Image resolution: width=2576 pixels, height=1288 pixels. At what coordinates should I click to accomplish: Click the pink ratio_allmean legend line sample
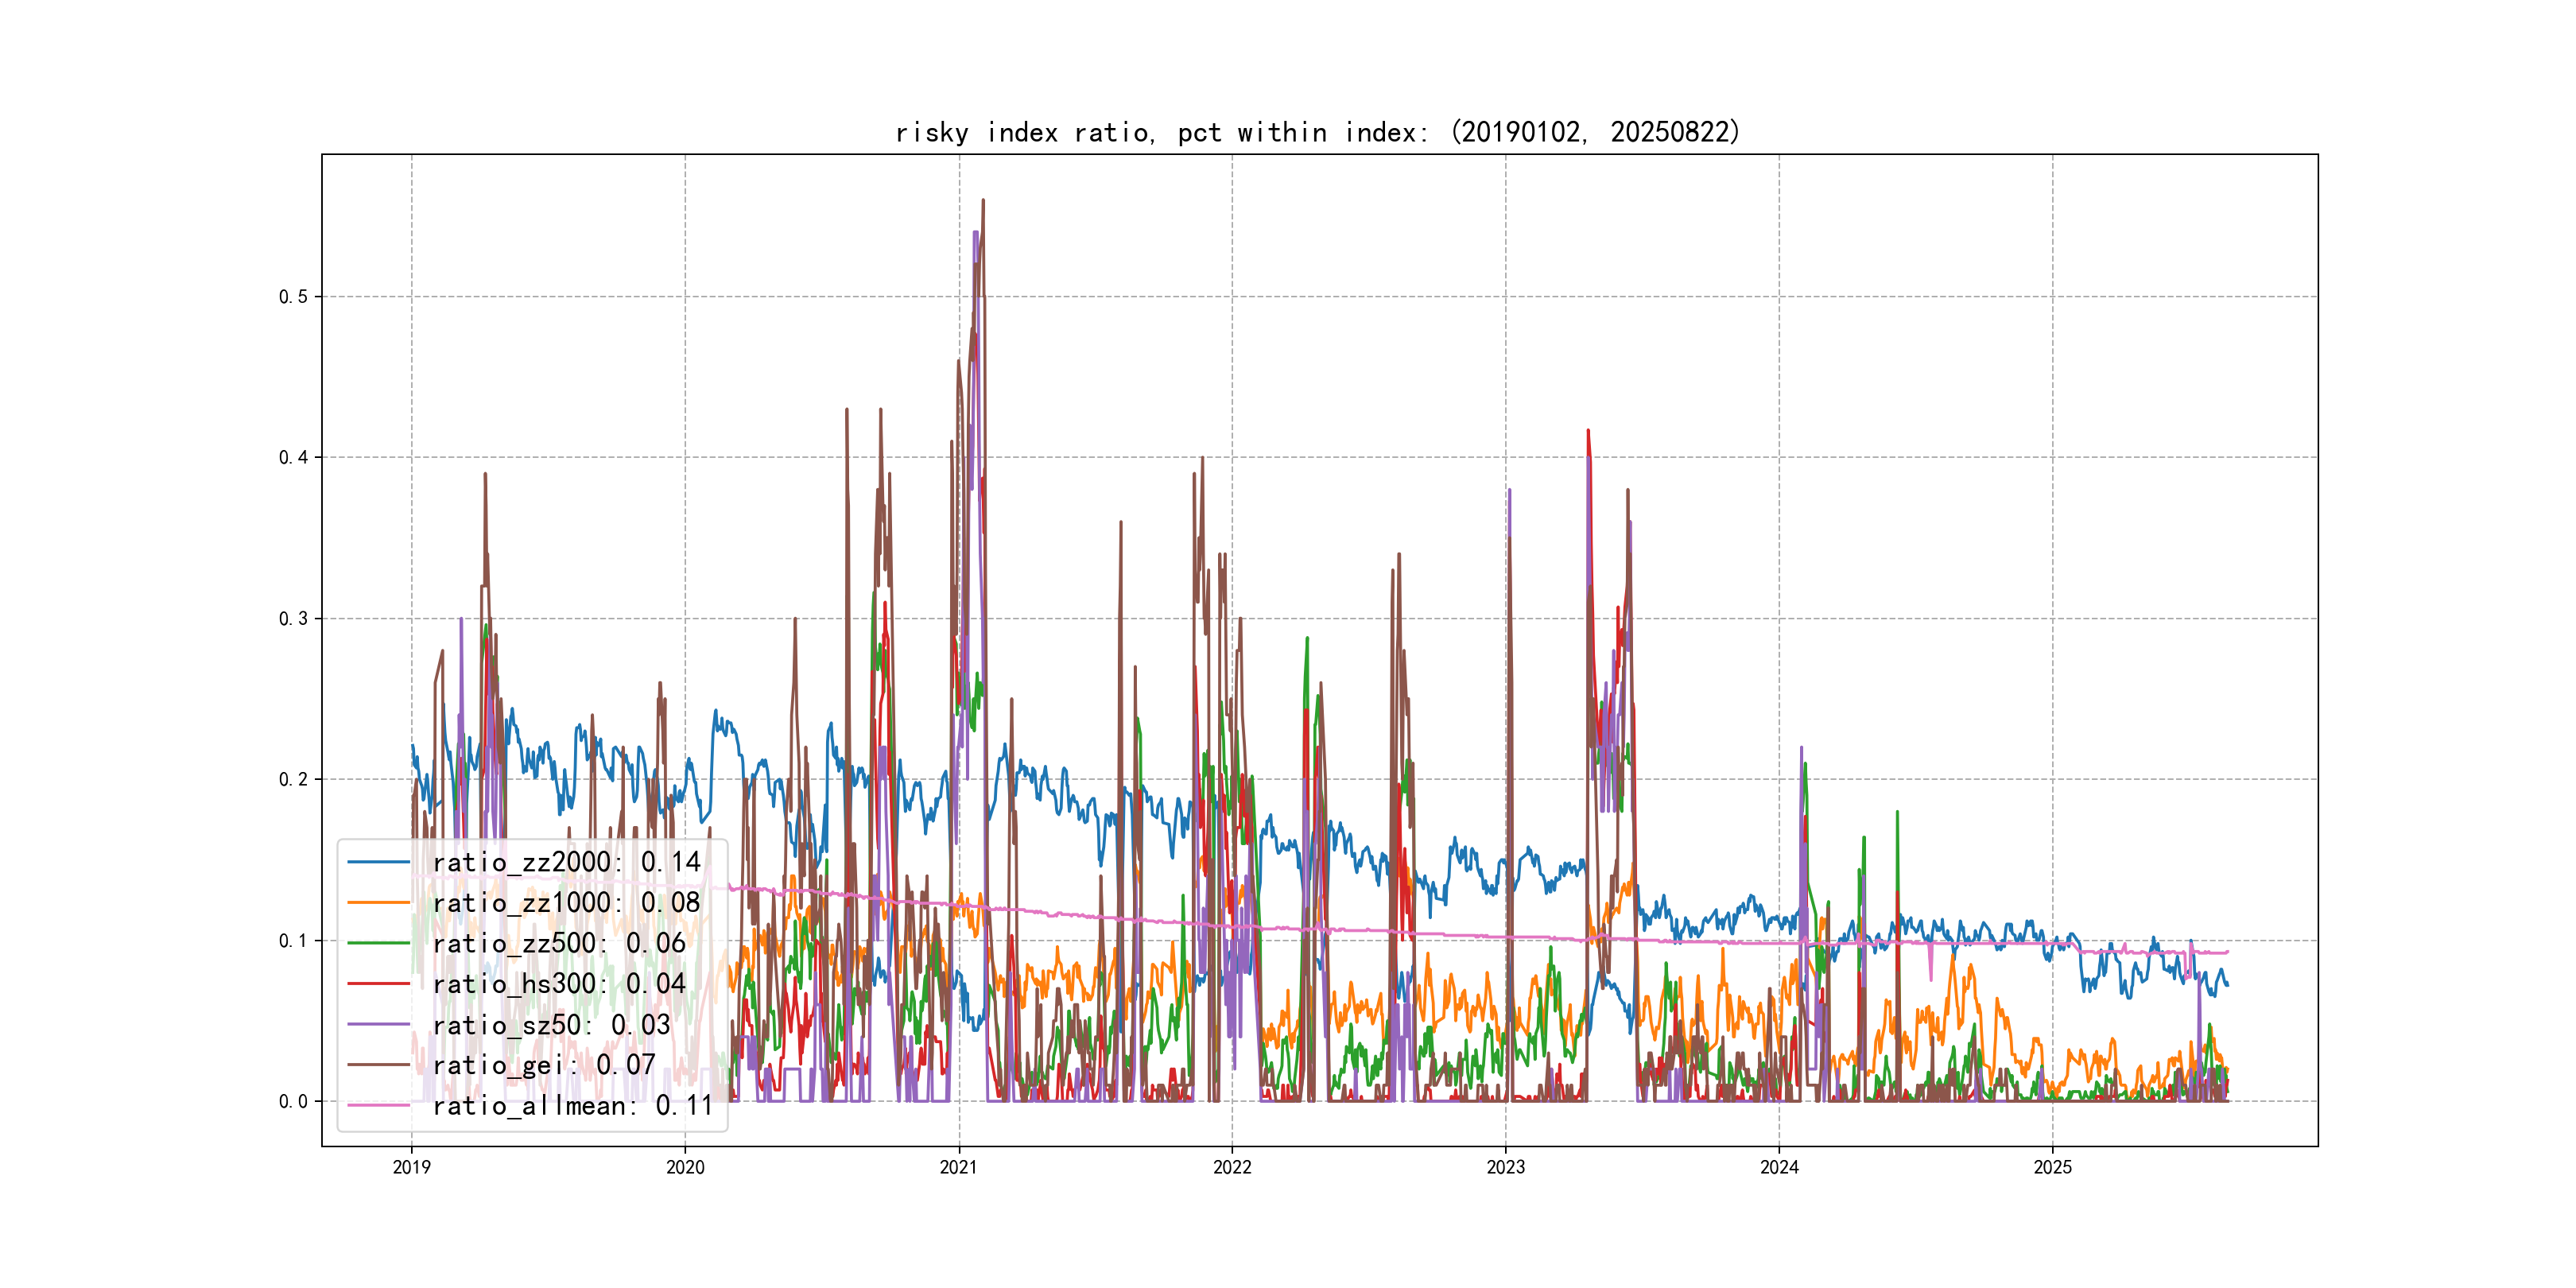[x=379, y=1106]
